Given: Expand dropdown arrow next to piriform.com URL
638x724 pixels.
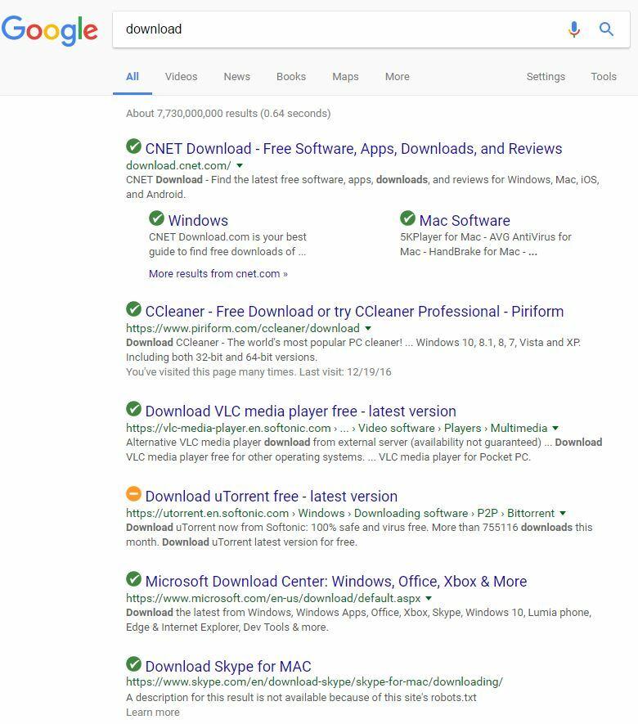Looking at the screenshot, I should point(368,328).
